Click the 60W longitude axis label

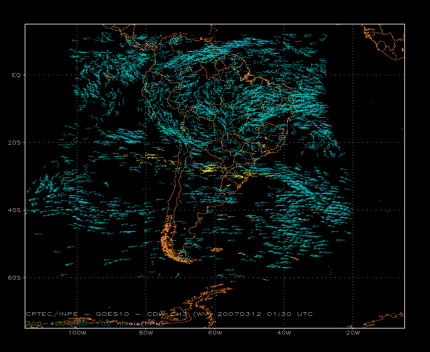tap(215, 333)
